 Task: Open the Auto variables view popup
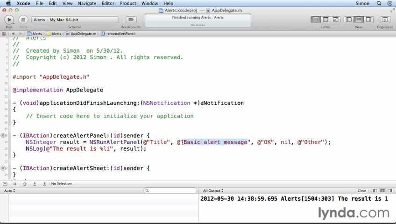(10, 191)
